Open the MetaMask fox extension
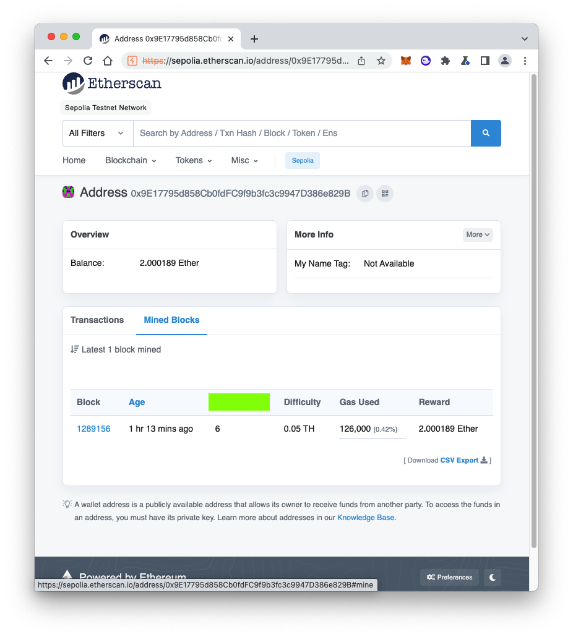This screenshot has height=637, width=573. (x=405, y=61)
